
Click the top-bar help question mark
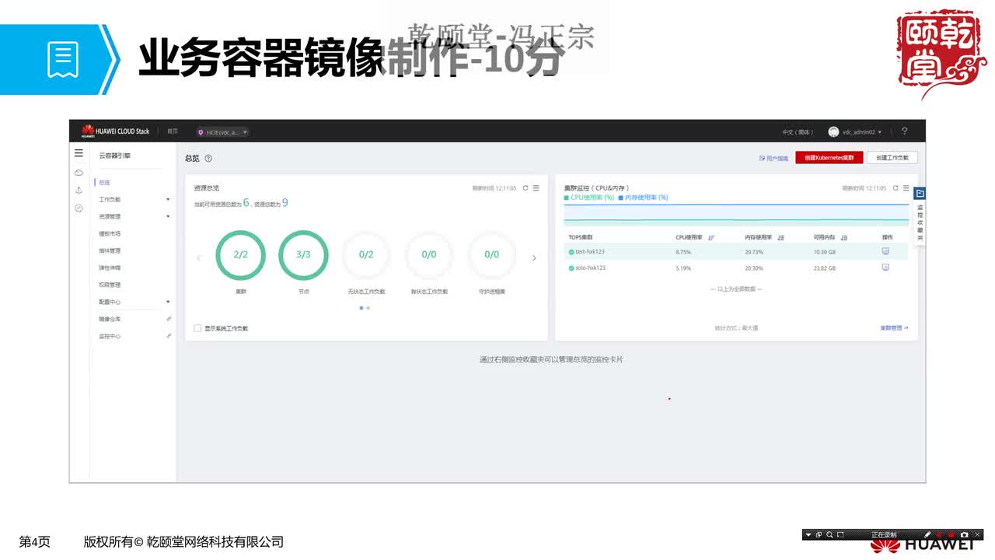tap(904, 131)
